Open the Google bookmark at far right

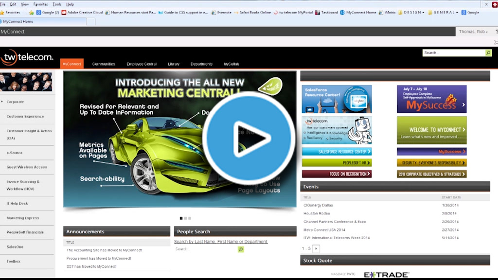click(470, 12)
